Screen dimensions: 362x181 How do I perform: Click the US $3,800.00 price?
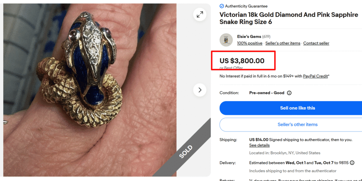tap(242, 61)
